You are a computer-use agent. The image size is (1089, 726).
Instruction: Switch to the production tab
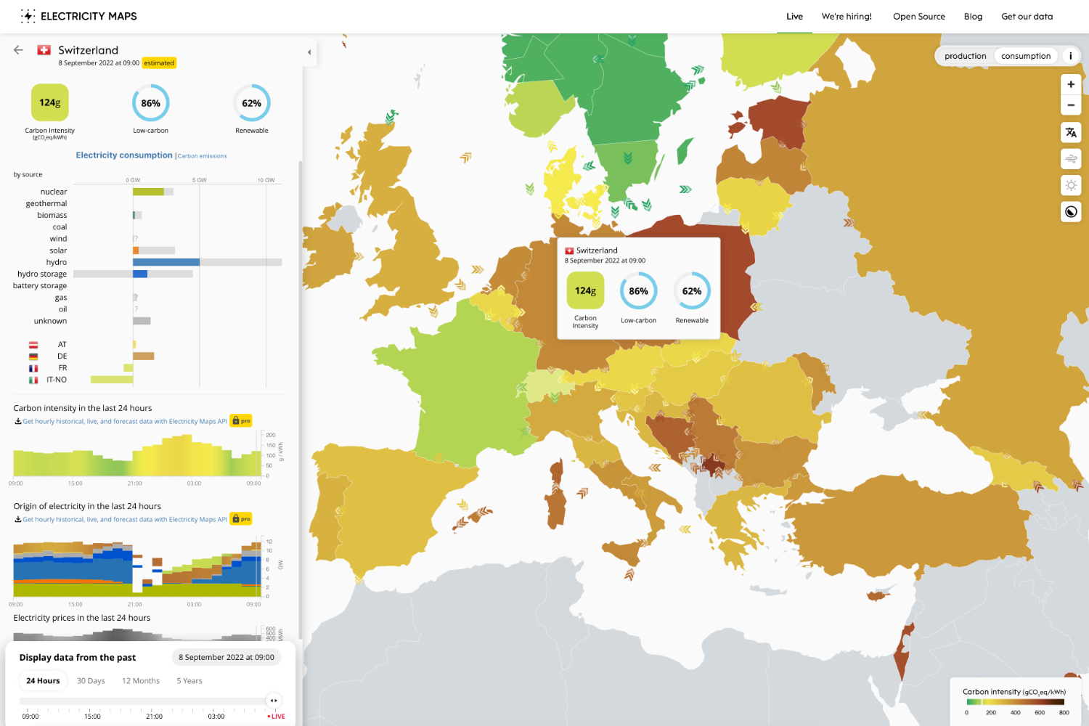(x=965, y=56)
